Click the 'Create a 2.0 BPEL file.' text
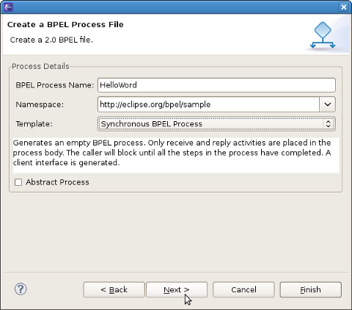 click(x=51, y=40)
